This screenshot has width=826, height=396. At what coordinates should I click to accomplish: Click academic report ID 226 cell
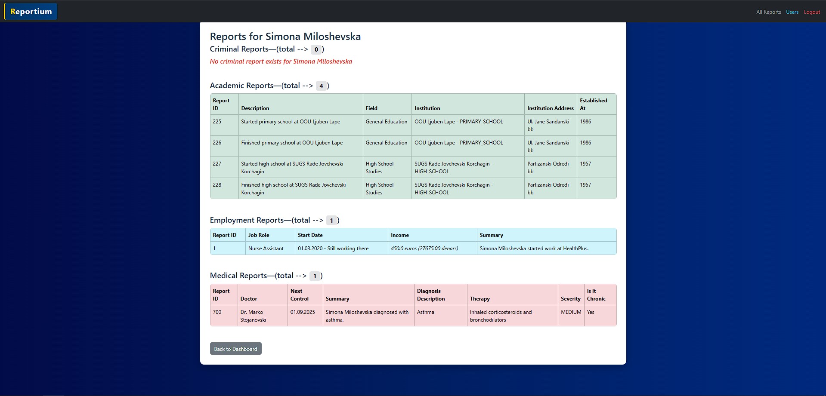[x=224, y=146]
